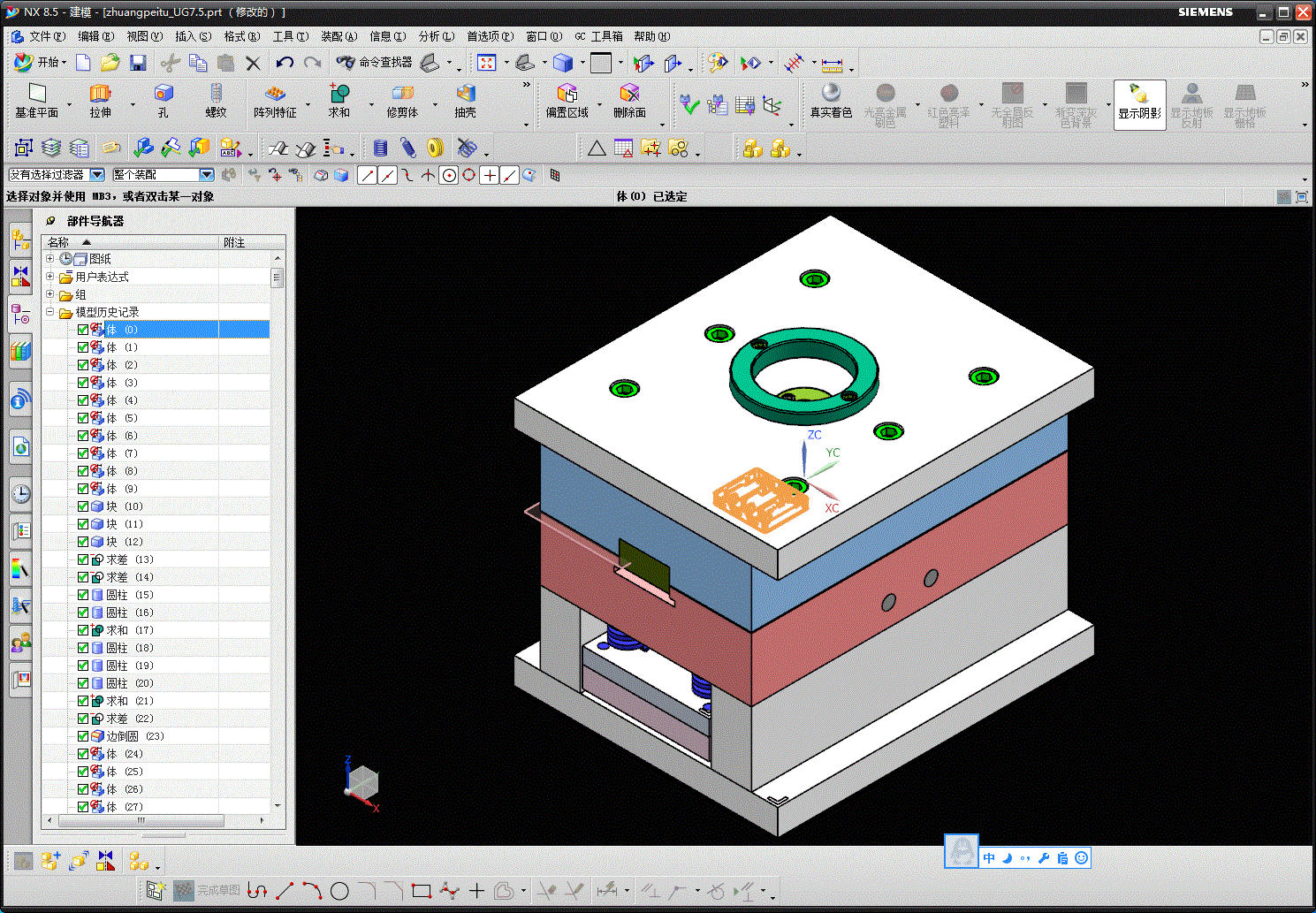This screenshot has width=1316, height=913.
Task: Open the 阵列特征 dropdown arrow
Action: click(x=308, y=104)
